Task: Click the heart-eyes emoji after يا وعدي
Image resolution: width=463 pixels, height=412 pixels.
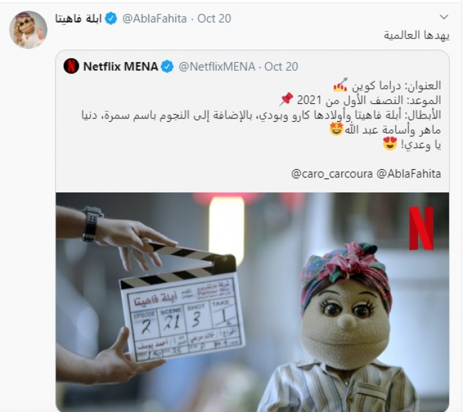Action: pyautogui.click(x=390, y=144)
